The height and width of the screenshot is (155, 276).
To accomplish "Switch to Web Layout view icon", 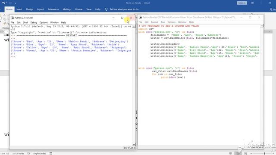I will [x=245, y=153].
